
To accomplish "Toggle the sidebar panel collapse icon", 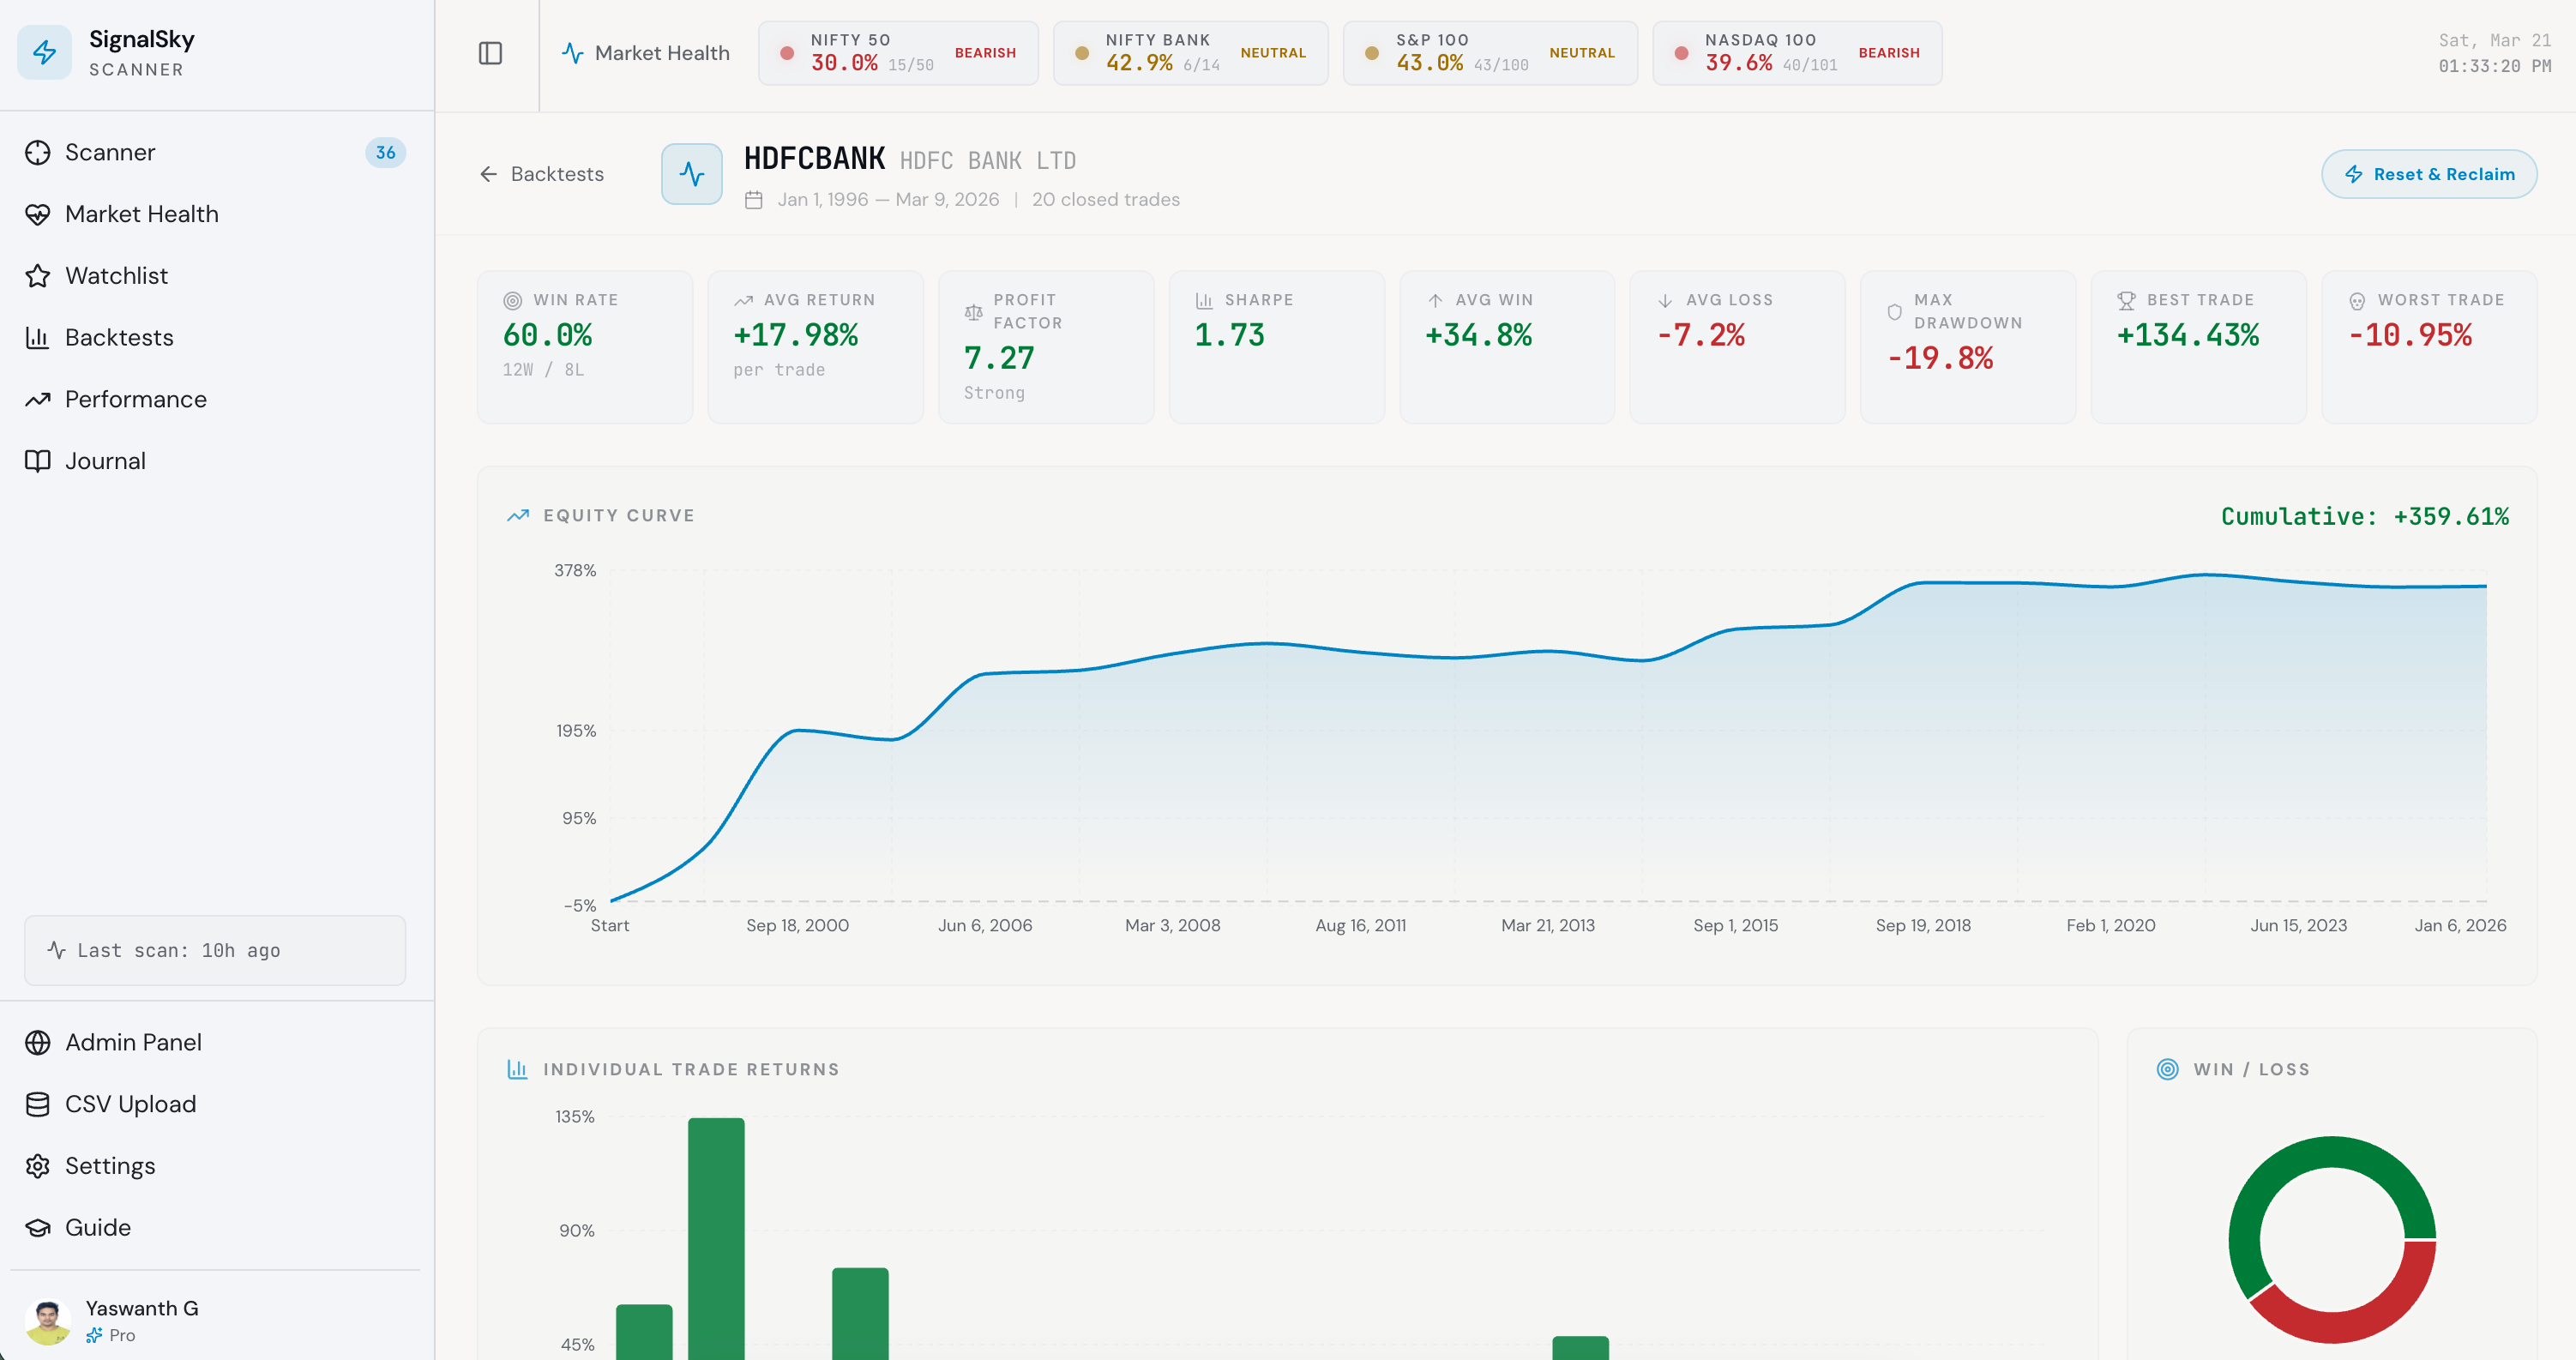I will (x=490, y=53).
